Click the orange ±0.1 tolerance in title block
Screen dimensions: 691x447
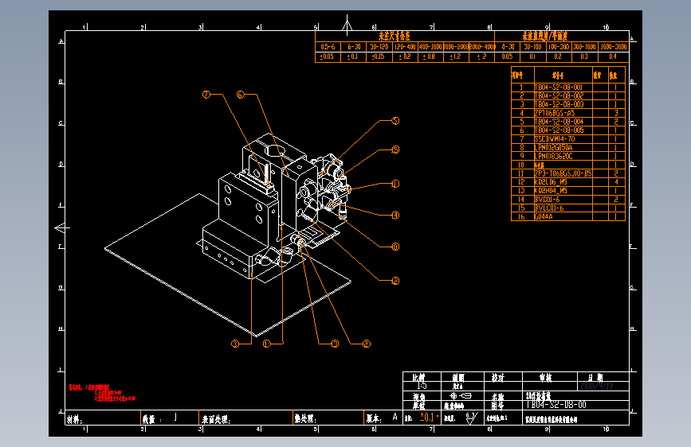tap(428, 417)
